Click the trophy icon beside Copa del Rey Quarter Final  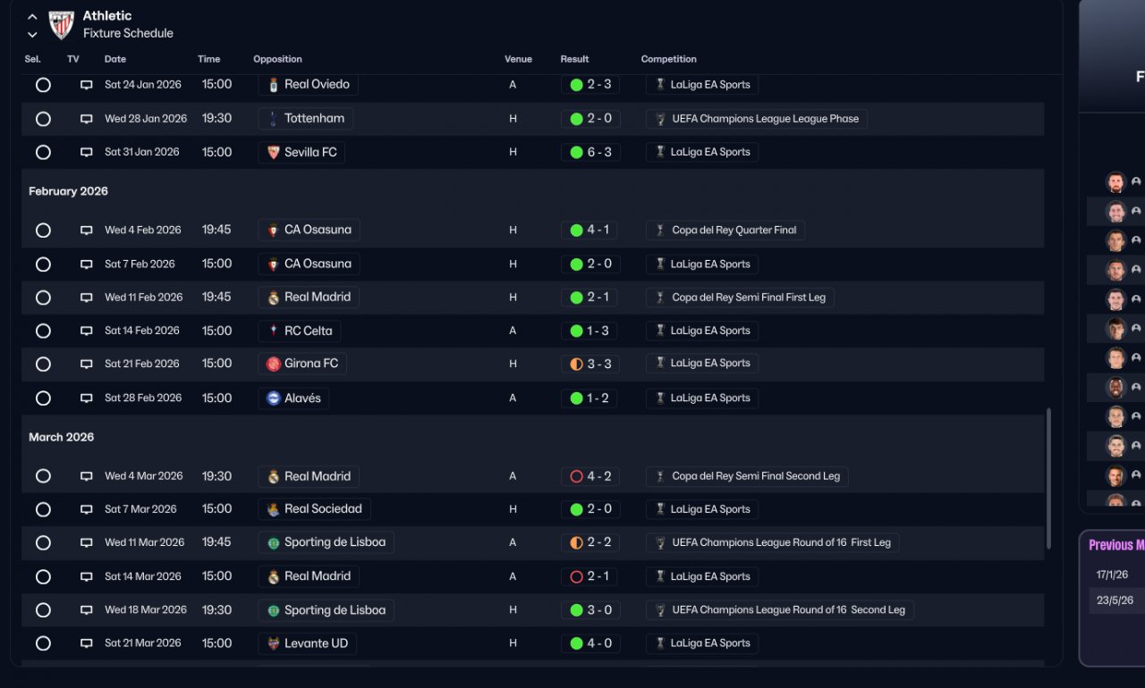pos(660,231)
